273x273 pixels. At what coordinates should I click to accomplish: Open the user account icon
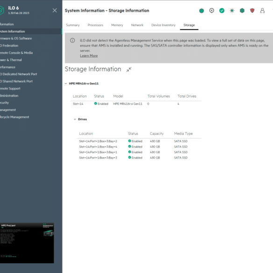pos(262,11)
